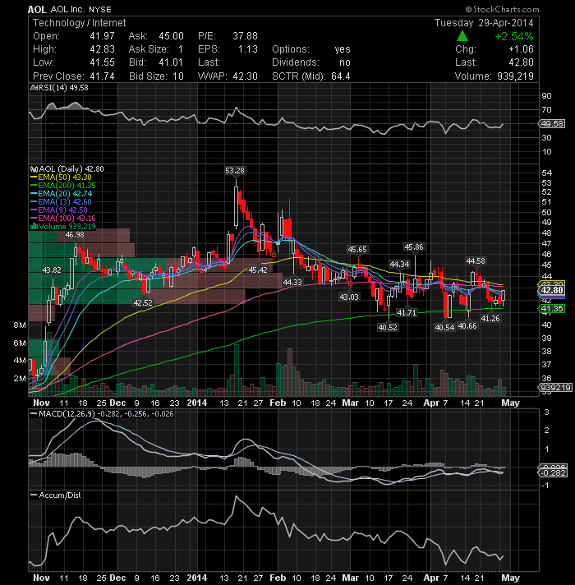The height and width of the screenshot is (585, 575).
Task: Click the 43.82 price label
Action: (52, 269)
